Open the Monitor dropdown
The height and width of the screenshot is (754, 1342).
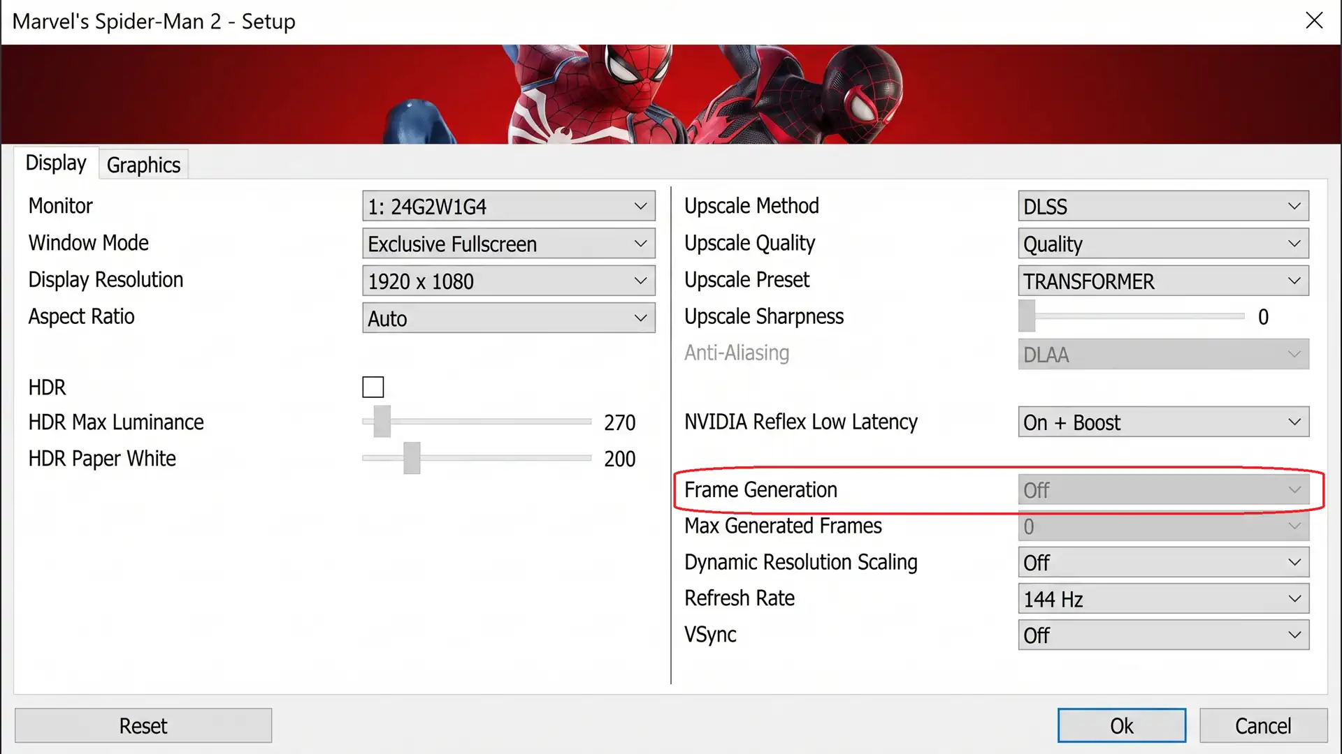[508, 207]
